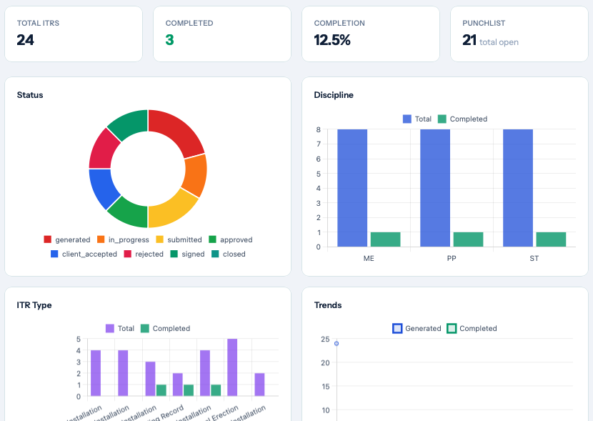This screenshot has height=421, width=593.
Task: Click the 'total open' label
Action: click(x=499, y=42)
